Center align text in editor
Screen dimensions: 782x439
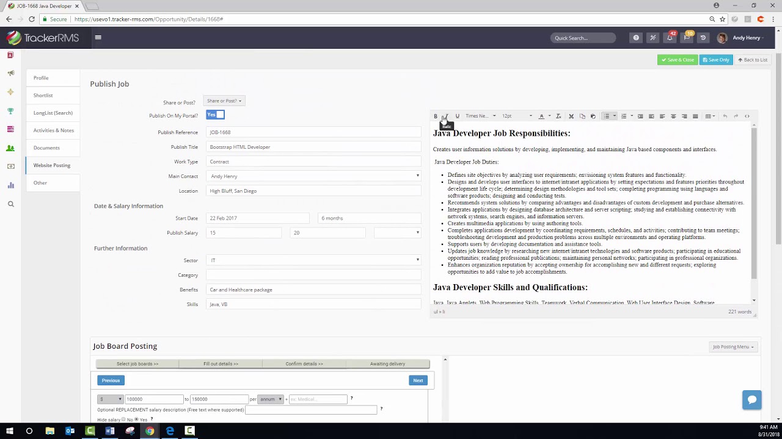pyautogui.click(x=673, y=116)
